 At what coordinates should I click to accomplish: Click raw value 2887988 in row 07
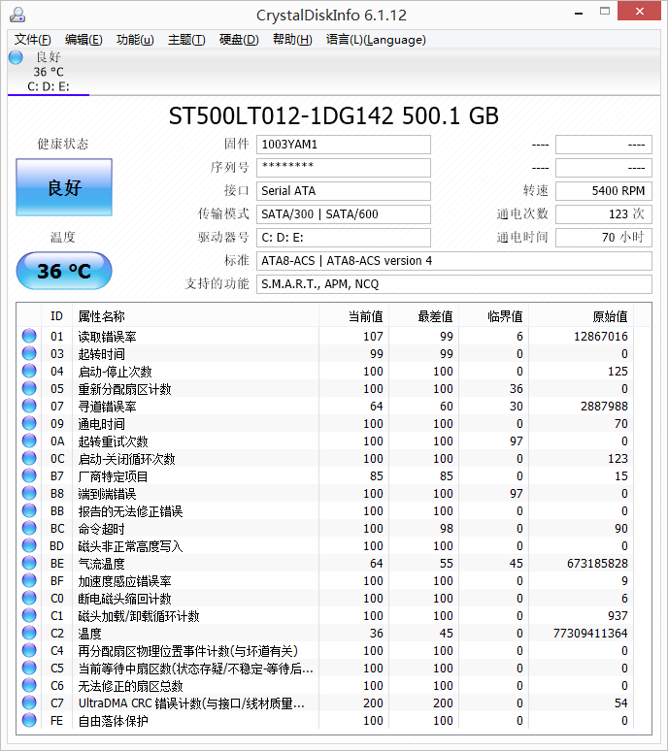coord(604,407)
